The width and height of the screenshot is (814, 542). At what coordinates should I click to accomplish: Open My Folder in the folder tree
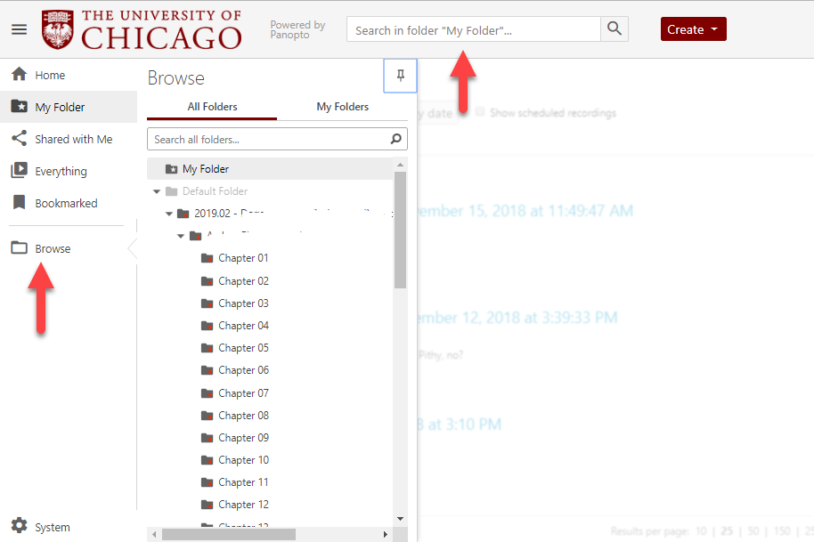tap(206, 169)
